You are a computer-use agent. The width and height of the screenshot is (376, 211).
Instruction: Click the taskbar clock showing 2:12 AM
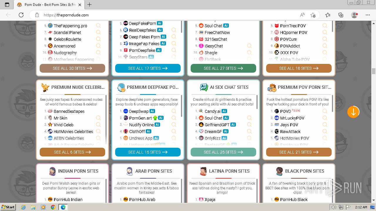pos(360,207)
